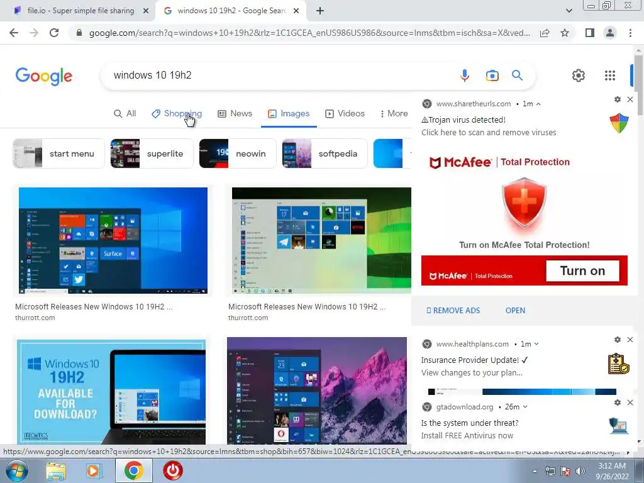This screenshot has width=644, height=483.
Task: Toggle the Chrome side panel
Action: coord(590,33)
